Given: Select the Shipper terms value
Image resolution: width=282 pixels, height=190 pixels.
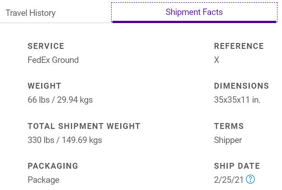Looking at the screenshot, I should (x=228, y=140).
